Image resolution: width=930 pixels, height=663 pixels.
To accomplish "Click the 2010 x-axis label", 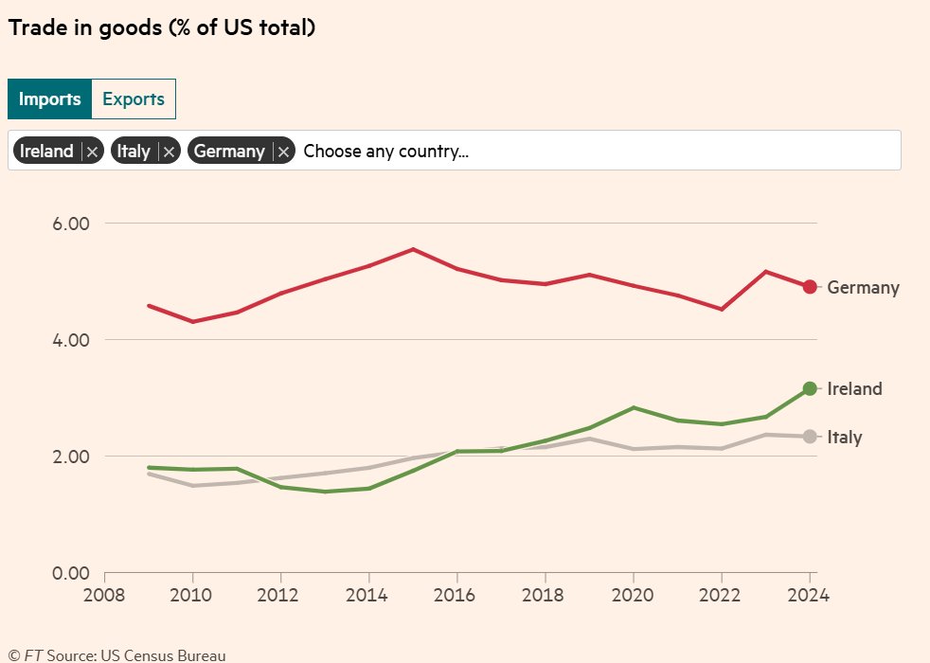I will point(191,595).
